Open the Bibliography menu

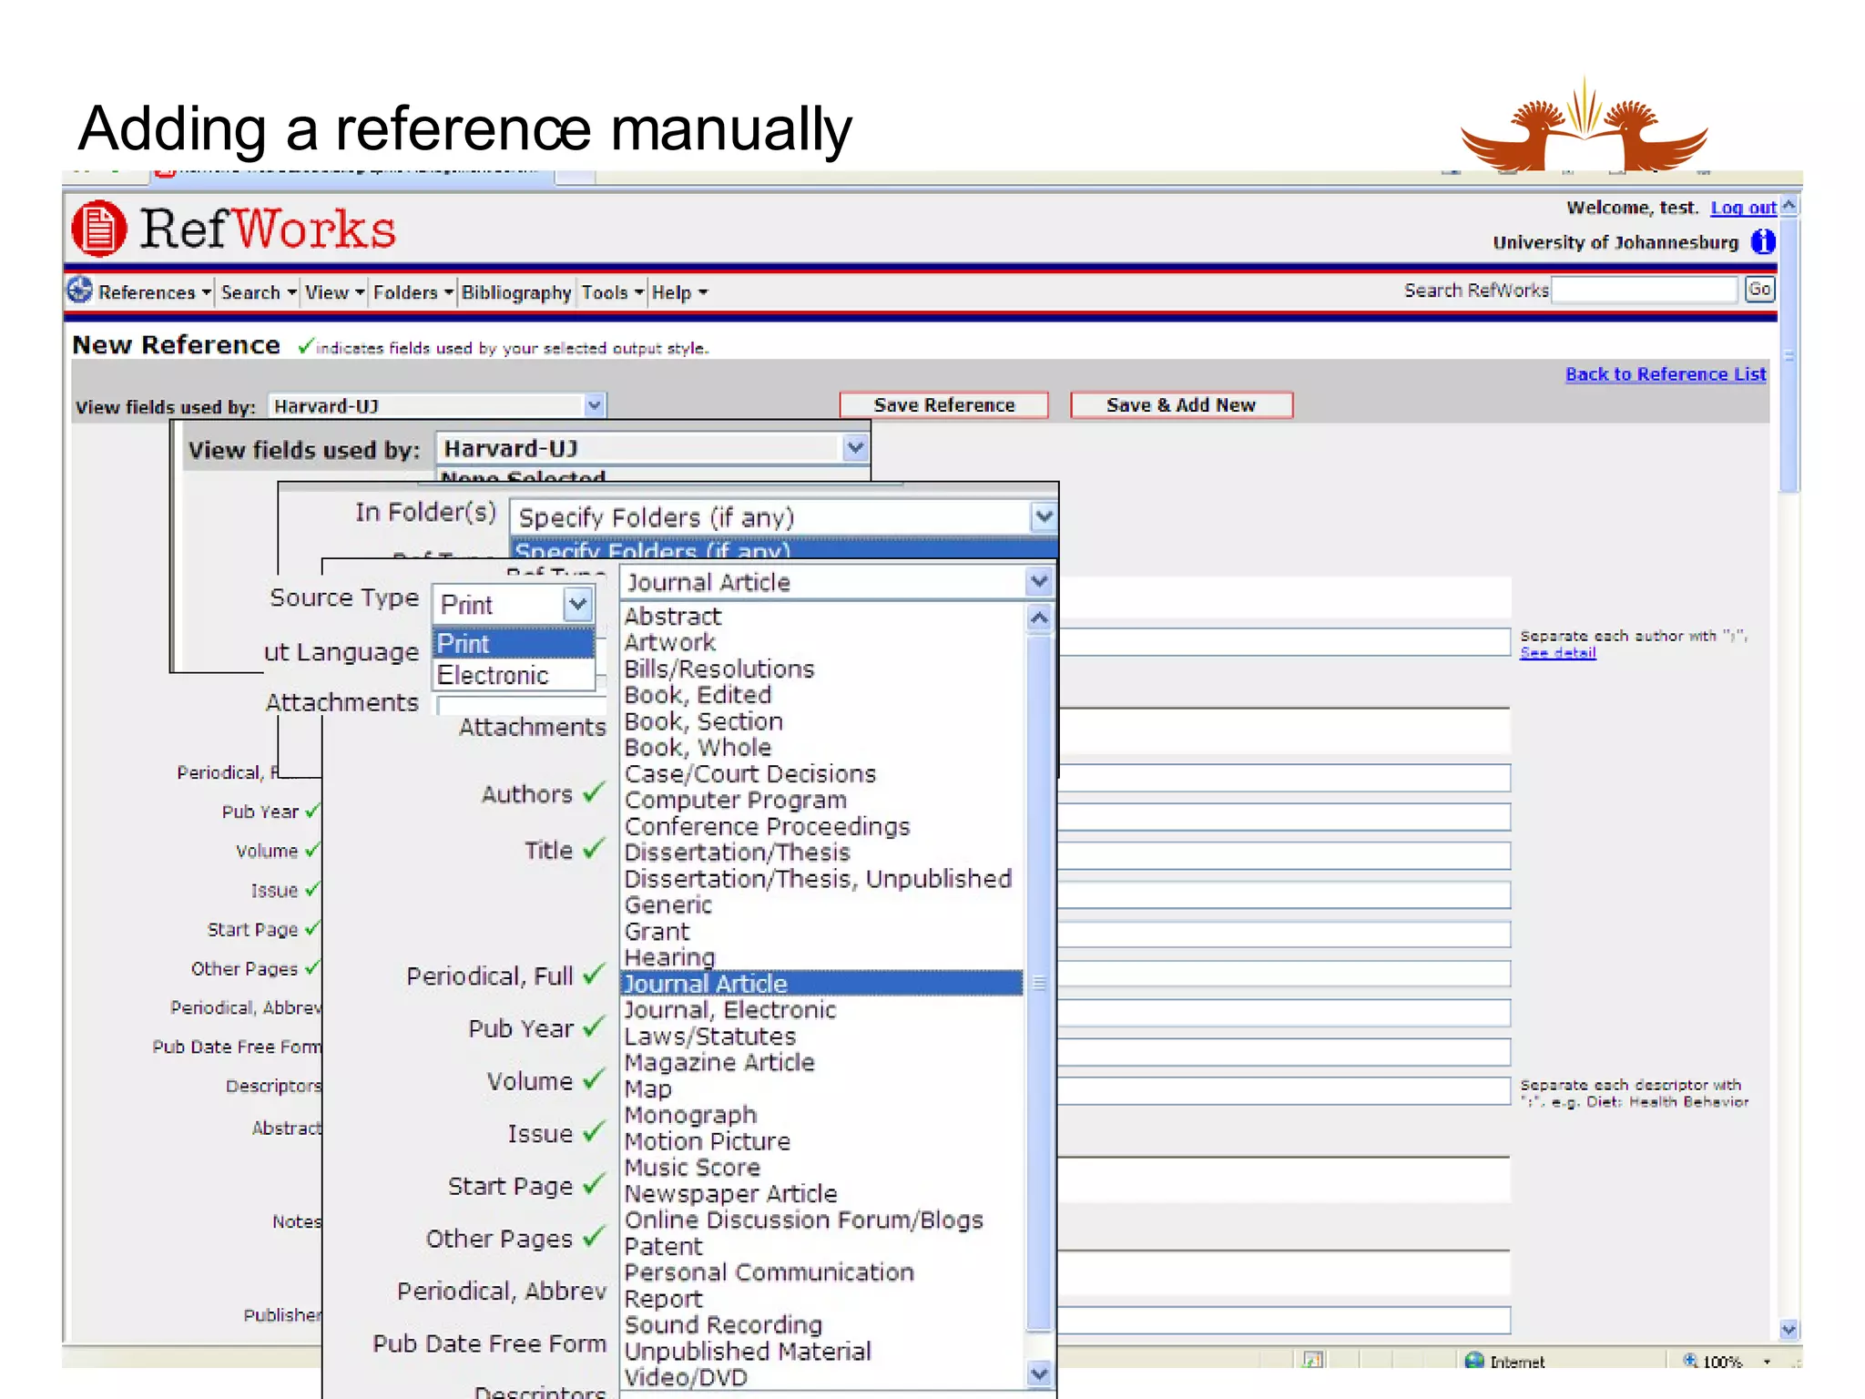pyautogui.click(x=516, y=292)
